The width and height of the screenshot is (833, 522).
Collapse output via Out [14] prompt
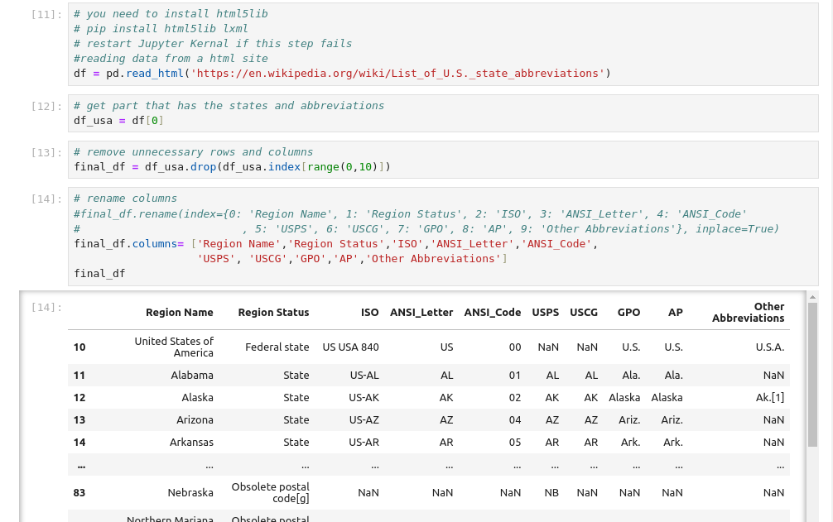point(46,307)
